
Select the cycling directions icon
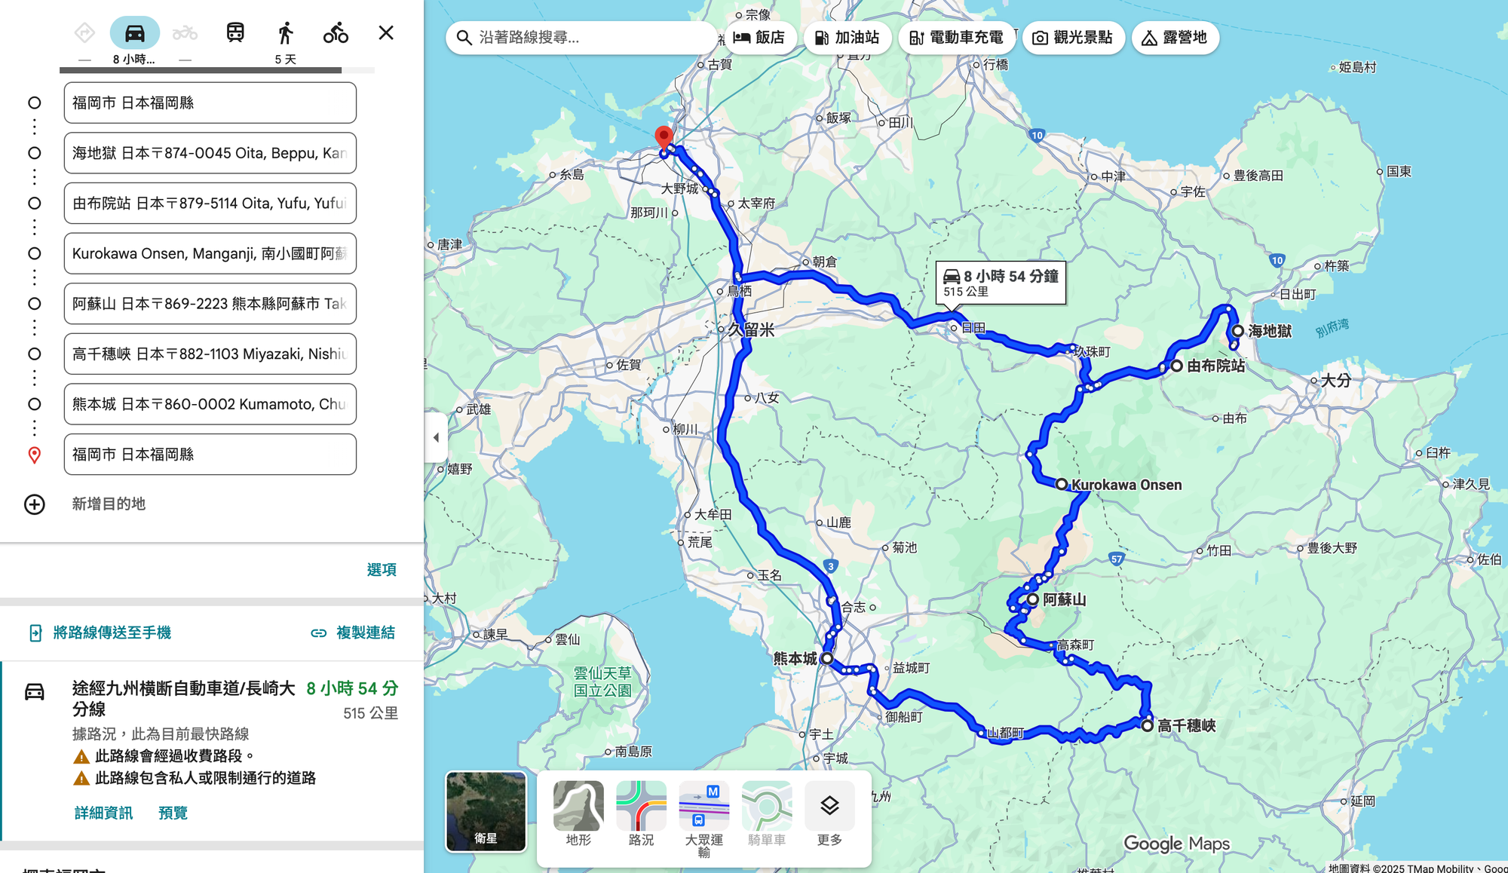[336, 32]
